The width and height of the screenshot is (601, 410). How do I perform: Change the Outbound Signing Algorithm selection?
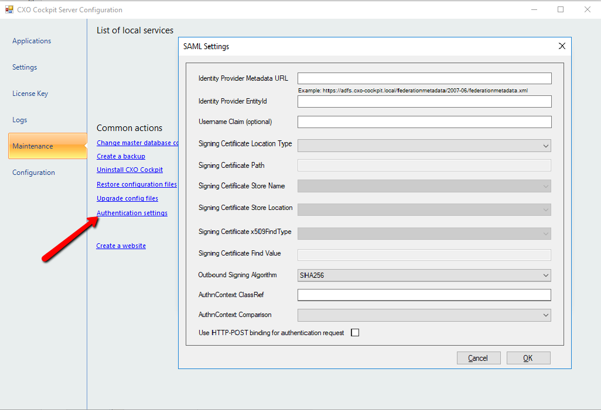424,275
